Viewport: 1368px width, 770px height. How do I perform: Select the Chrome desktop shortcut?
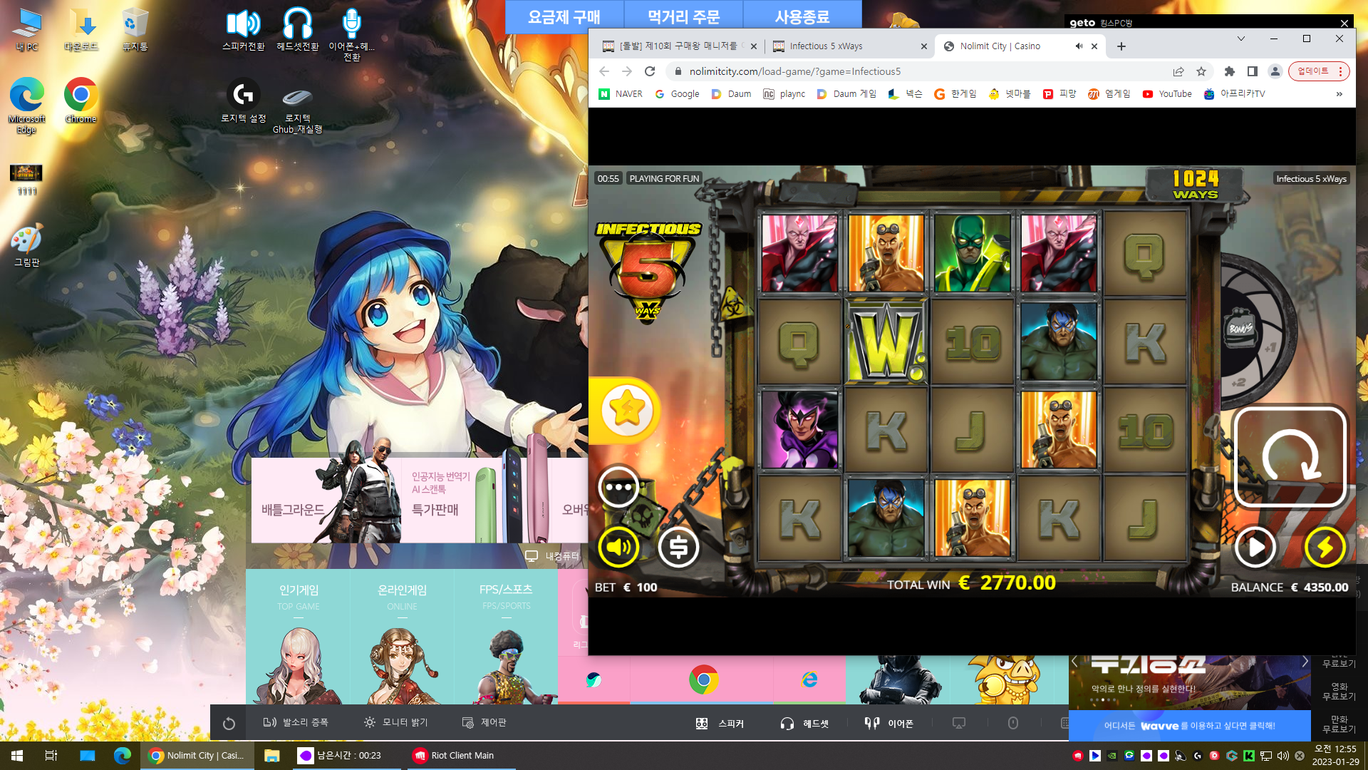point(81,101)
